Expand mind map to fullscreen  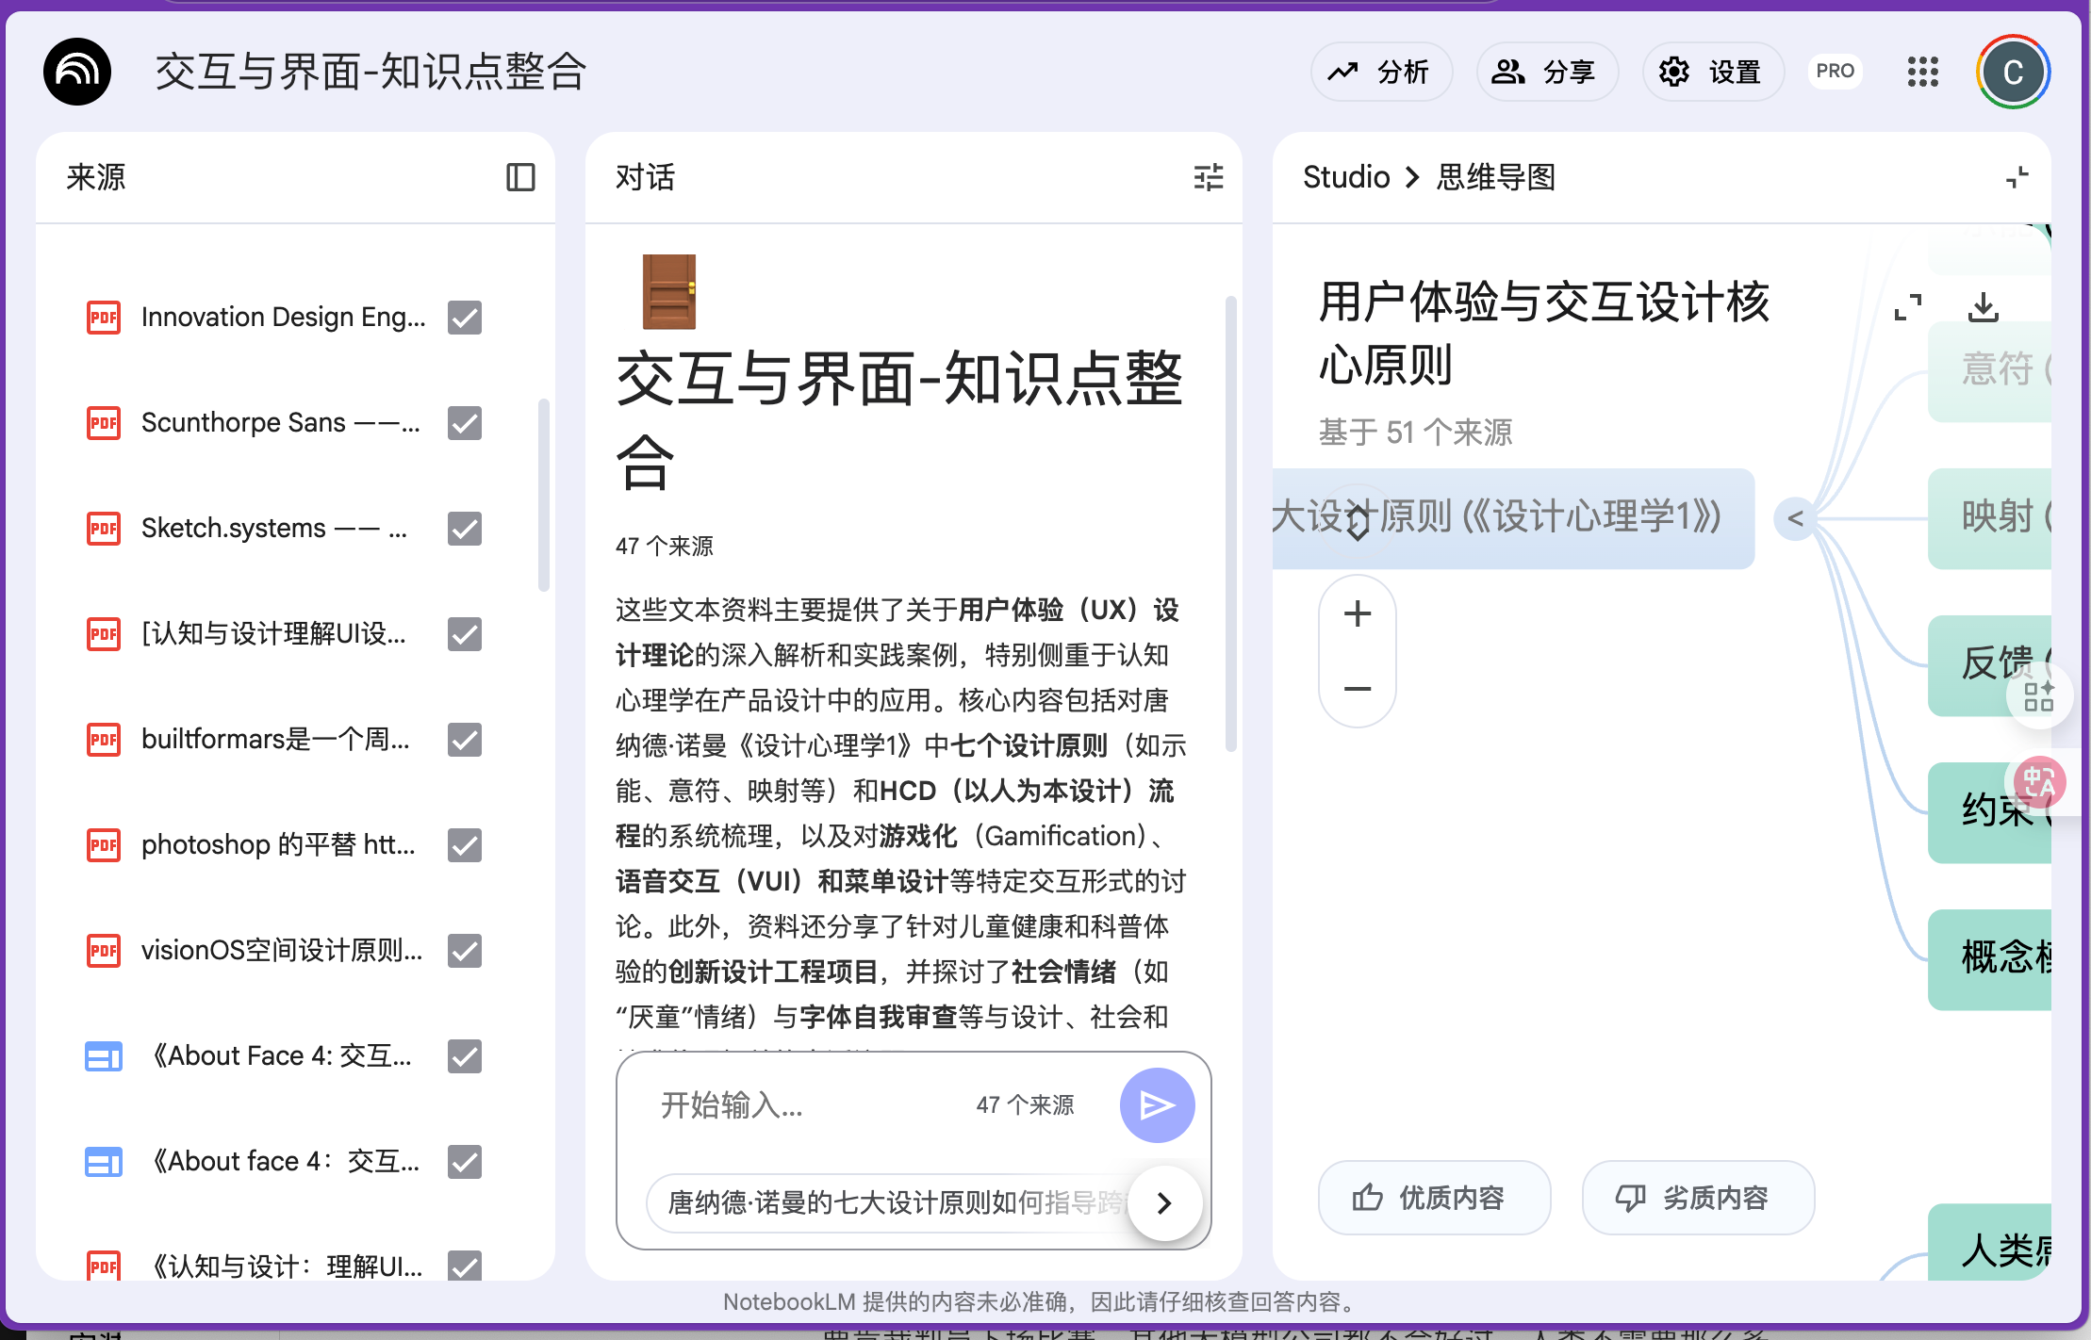[1907, 306]
